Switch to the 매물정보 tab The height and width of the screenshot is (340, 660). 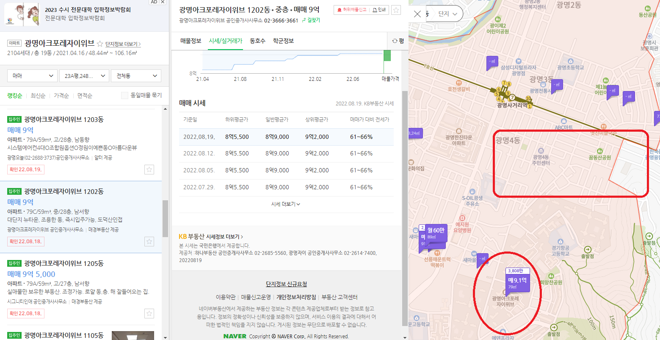pos(191,41)
